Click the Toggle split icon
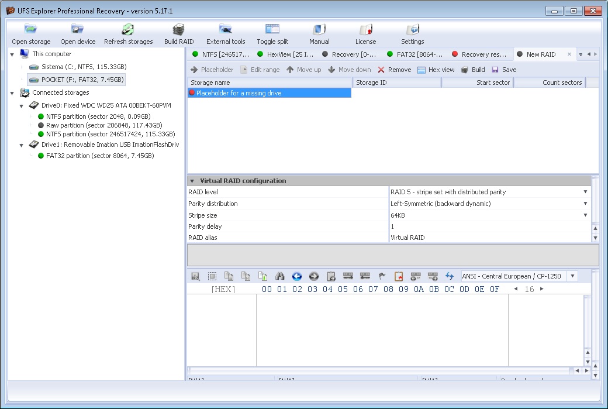608x409 pixels. click(272, 34)
